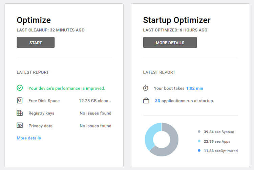Select the light blue Apps legend dot
Image resolution: width=254 pixels, height=170 pixels.
[199, 141]
